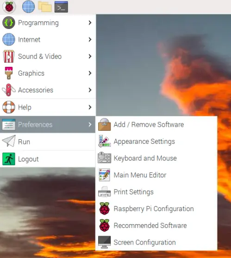The image size is (231, 258).
Task: Open Raspberry Pi Configuration
Action: click(x=156, y=208)
